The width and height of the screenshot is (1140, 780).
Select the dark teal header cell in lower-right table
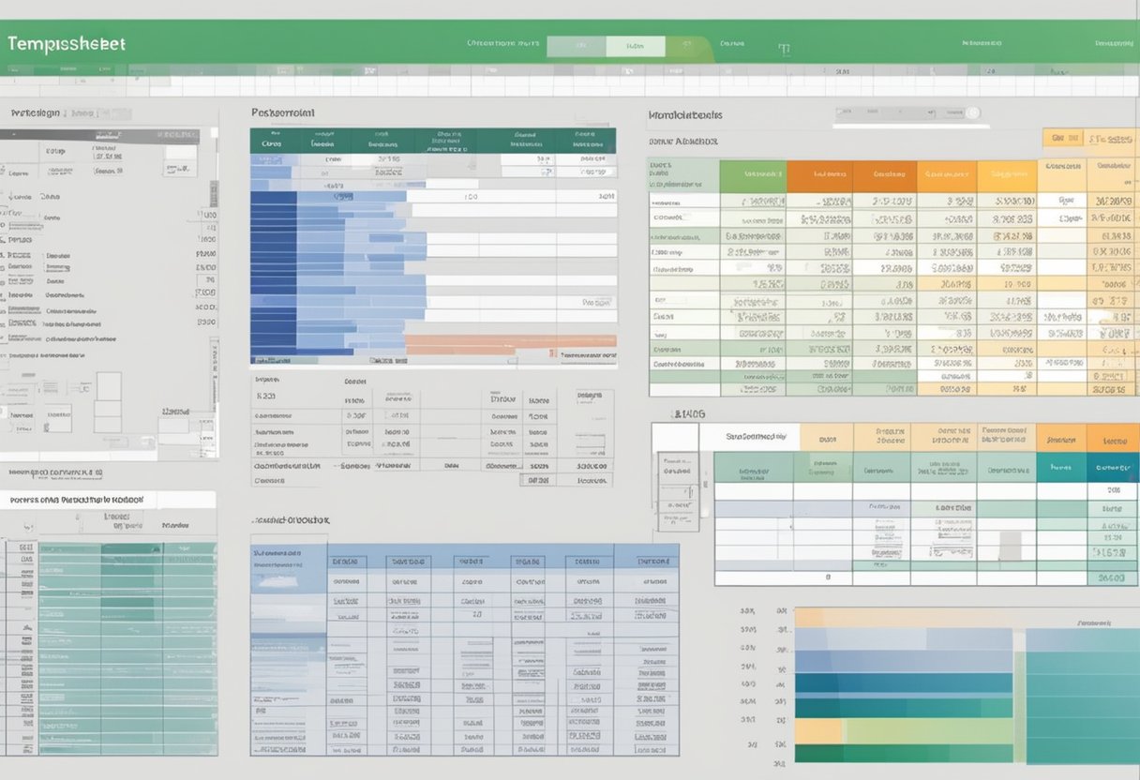point(1112,466)
